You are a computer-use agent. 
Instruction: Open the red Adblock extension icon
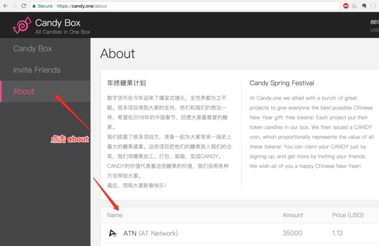tap(346, 6)
